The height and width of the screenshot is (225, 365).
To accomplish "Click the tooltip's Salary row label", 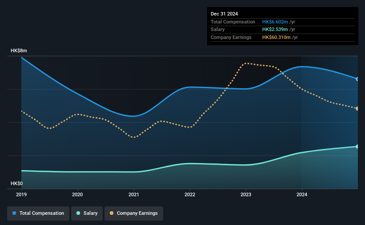I will click(218, 30).
